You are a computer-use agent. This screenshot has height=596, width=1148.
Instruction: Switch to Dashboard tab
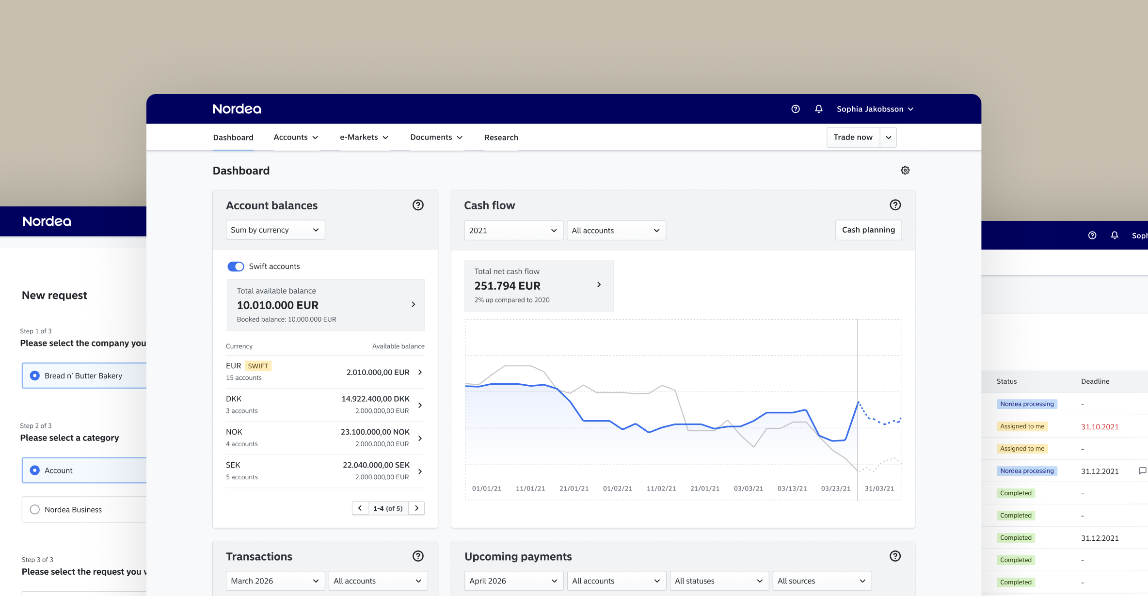[233, 138]
